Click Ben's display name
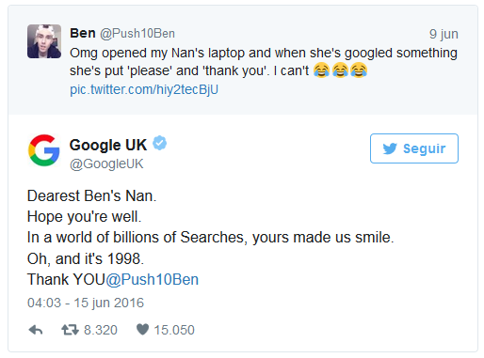Screen dimensions: 484x358 (x=83, y=33)
